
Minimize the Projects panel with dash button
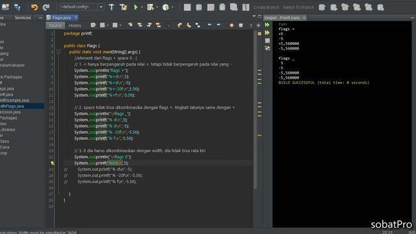point(40,18)
